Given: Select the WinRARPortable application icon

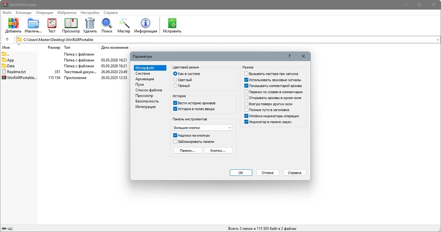Looking at the screenshot, I should coord(4,78).
